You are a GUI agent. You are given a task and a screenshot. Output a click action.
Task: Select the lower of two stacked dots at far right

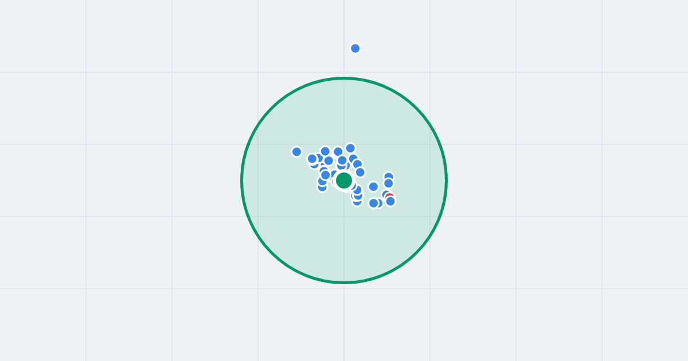pos(388,183)
